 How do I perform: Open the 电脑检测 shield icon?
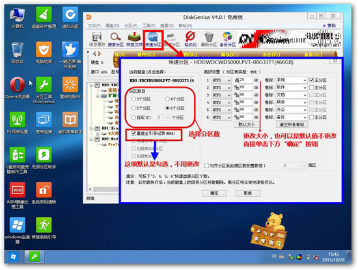(x=44, y=53)
